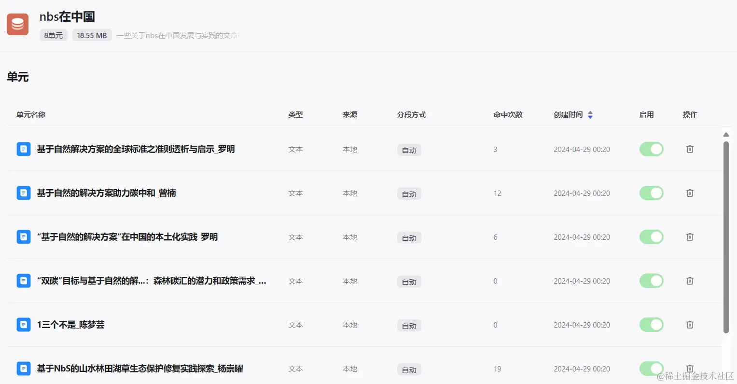Click hit count 12 in 曾楠 row
The width and height of the screenshot is (737, 384).
(x=497, y=193)
